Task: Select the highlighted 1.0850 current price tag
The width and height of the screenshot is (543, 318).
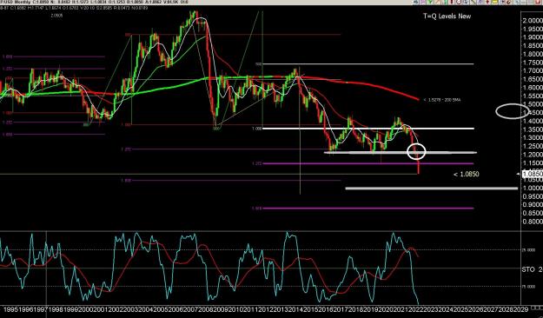Action: coord(532,174)
